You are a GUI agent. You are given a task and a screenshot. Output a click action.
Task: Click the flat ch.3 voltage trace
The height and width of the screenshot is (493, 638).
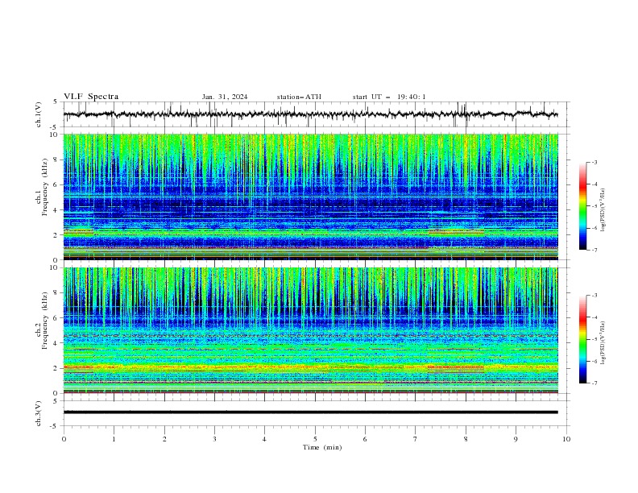310,412
